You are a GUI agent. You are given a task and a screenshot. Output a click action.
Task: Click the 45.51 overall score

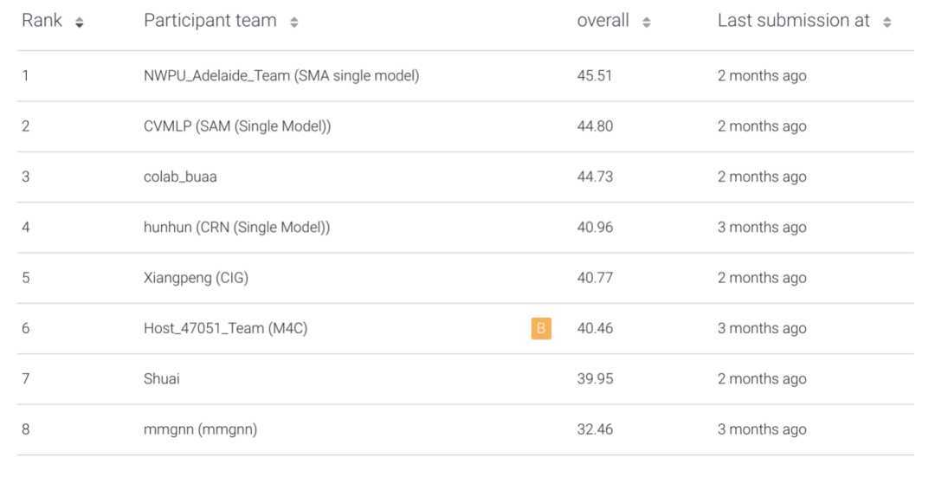pyautogui.click(x=595, y=75)
